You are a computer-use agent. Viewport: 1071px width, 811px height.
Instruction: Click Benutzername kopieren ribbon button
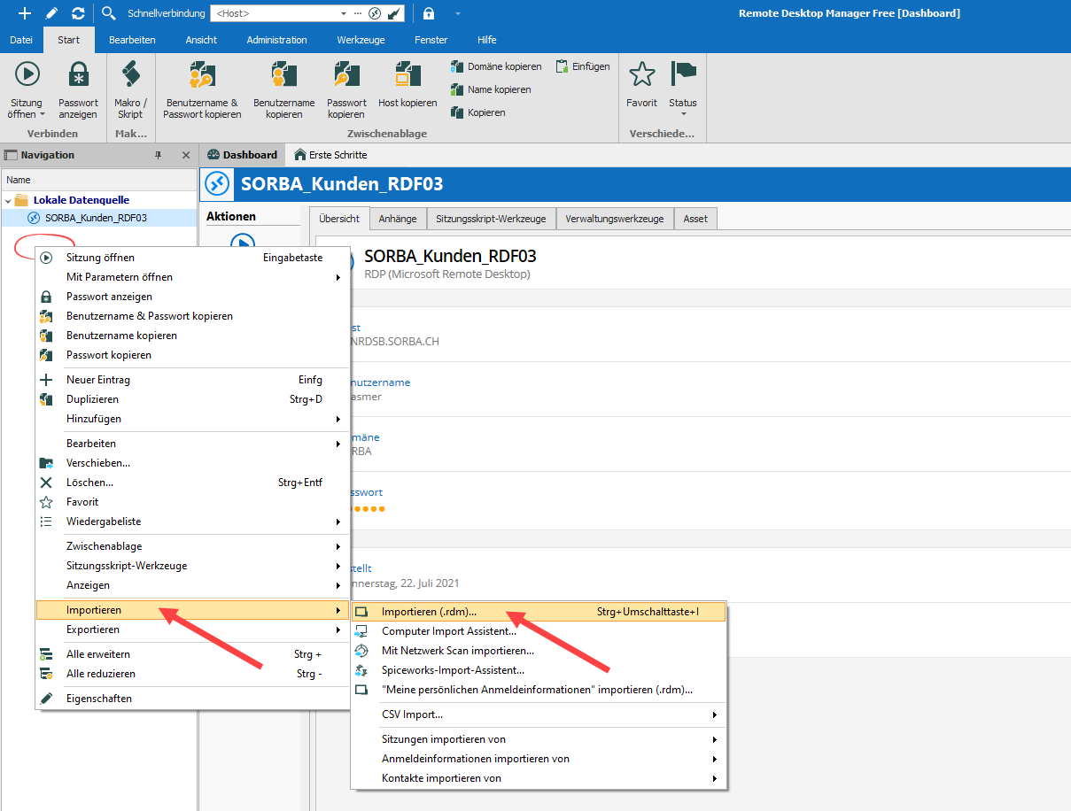(284, 89)
